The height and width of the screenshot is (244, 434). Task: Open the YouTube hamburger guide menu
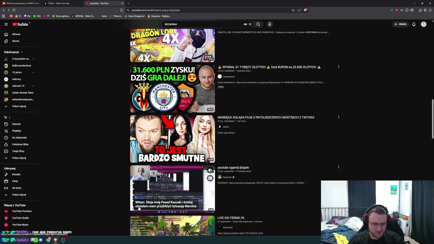(6, 24)
